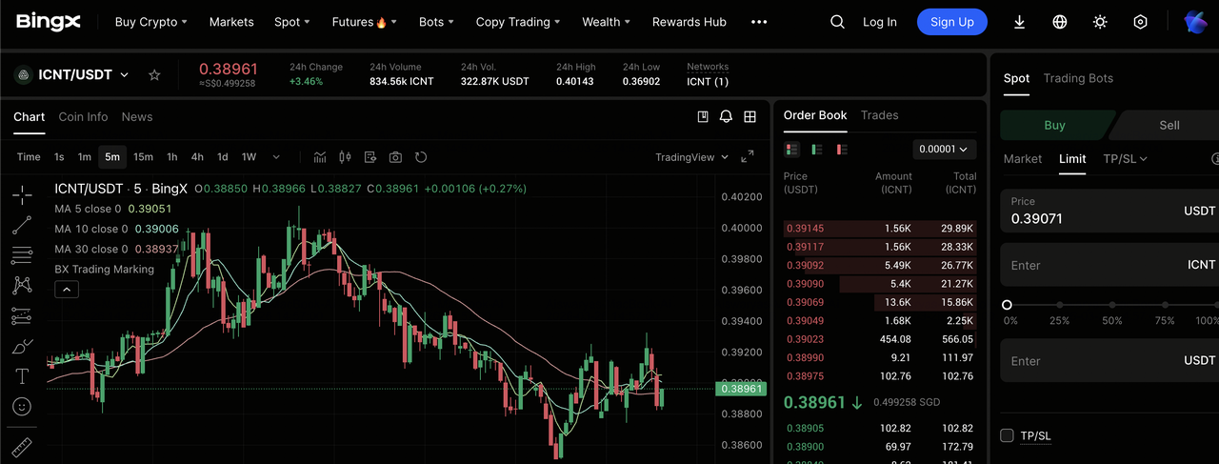1219x464 pixels.
Task: Add ICNT/USDT to favorites with star
Action: pos(154,75)
